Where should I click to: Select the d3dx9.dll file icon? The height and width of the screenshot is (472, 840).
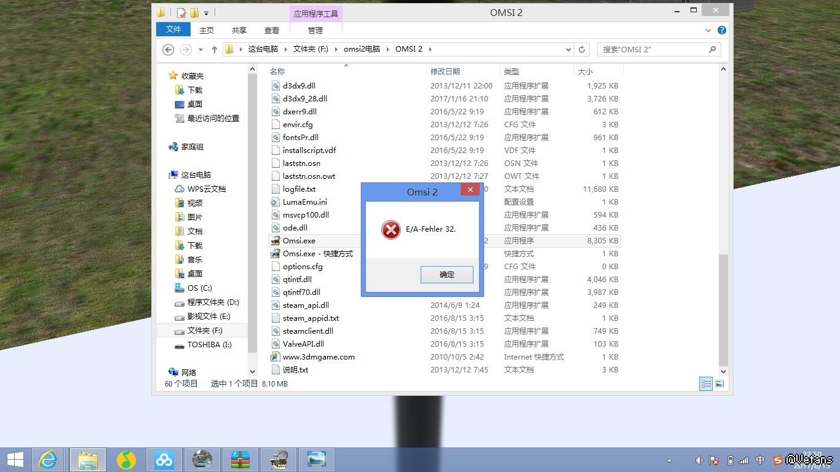275,86
